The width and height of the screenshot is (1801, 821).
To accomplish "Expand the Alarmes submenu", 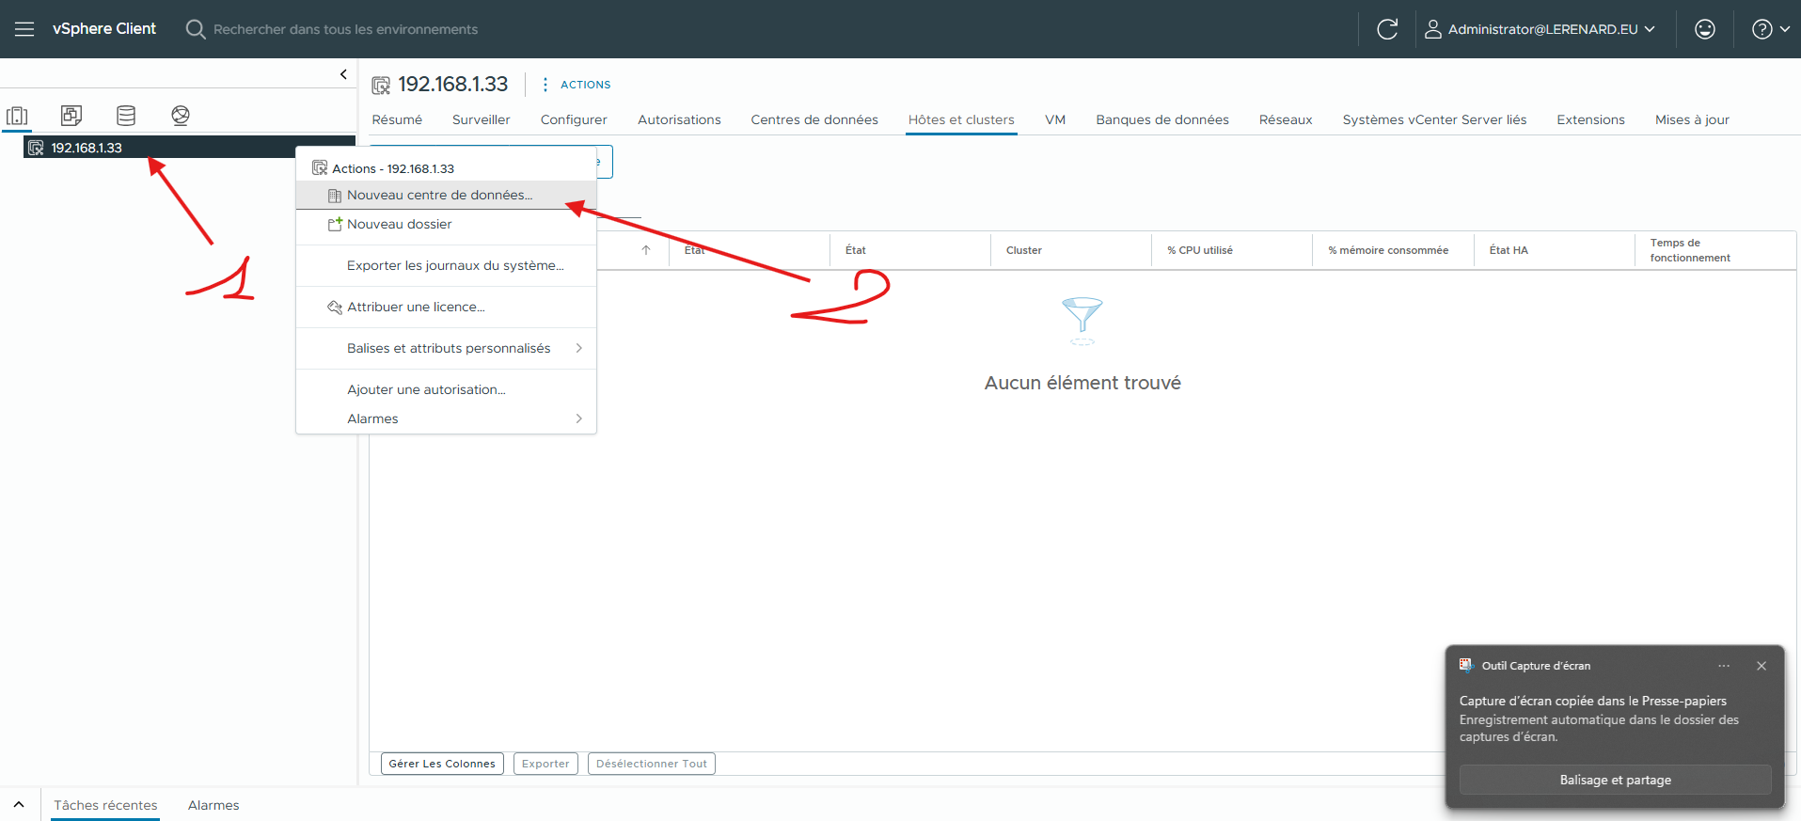I will click(446, 418).
